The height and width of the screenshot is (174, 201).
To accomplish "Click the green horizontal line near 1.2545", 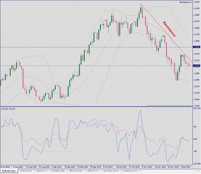I will pos(169,106).
